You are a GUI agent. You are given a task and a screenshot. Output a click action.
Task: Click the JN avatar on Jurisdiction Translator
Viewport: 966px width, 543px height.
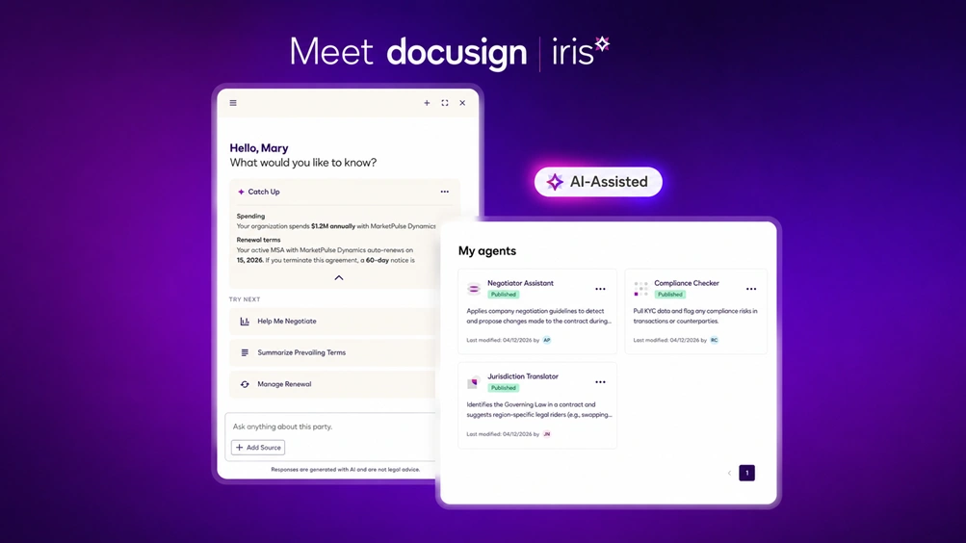pyautogui.click(x=547, y=434)
